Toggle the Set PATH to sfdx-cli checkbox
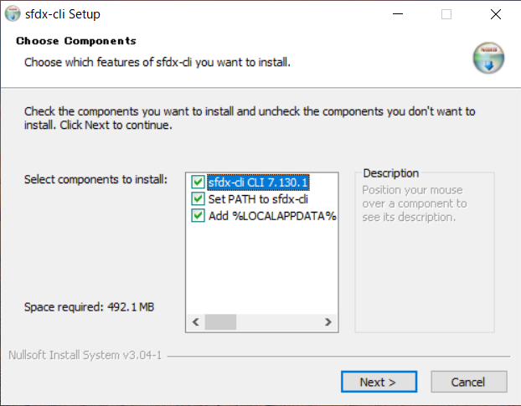Screen dimensions: 521x406 tap(198, 199)
